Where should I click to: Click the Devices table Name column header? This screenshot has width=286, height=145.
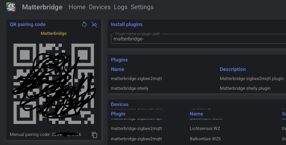pyautogui.click(x=196, y=114)
